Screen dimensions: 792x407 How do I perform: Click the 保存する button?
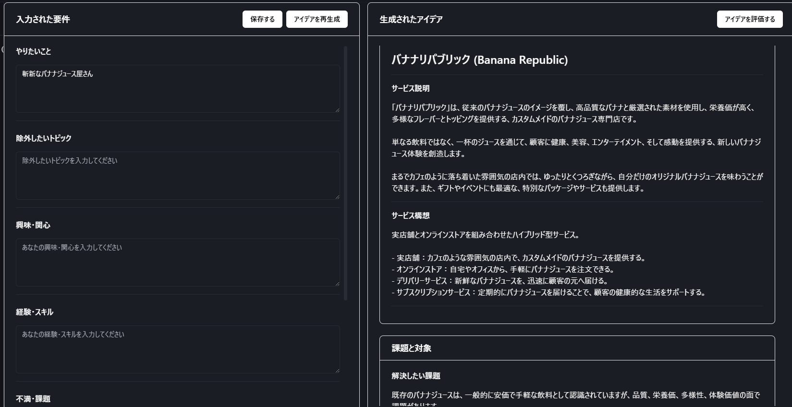(262, 19)
